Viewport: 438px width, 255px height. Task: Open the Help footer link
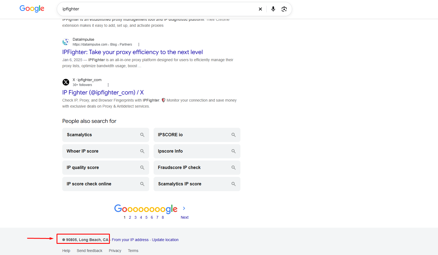66,251
